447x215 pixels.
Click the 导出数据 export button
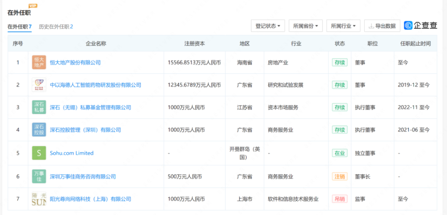[382, 26]
